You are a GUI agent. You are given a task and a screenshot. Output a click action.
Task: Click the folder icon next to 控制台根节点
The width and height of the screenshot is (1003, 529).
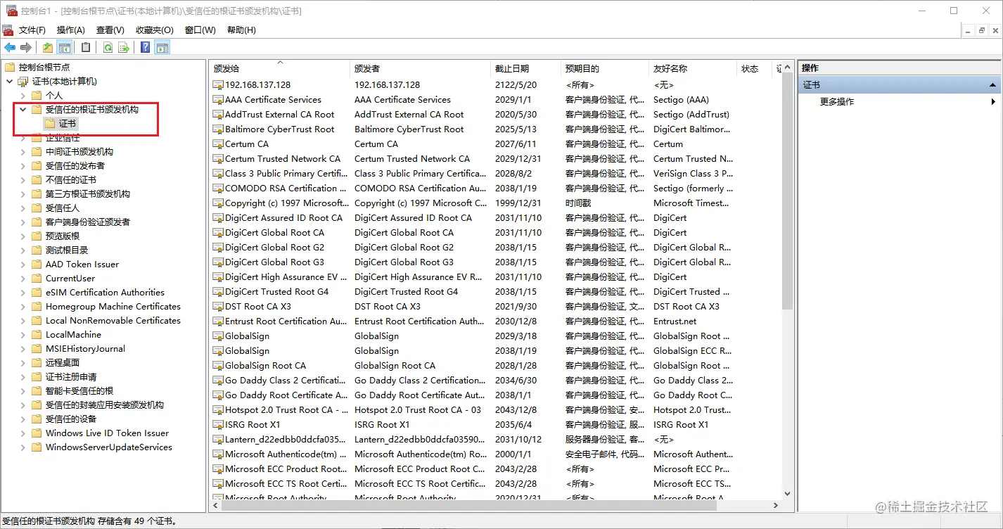[x=10, y=68]
